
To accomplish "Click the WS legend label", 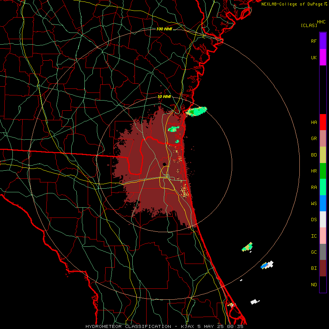I will (x=314, y=204).
